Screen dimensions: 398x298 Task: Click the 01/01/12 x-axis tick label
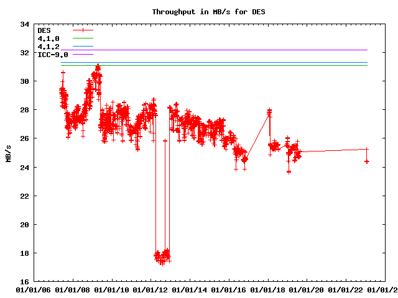[x=151, y=289]
